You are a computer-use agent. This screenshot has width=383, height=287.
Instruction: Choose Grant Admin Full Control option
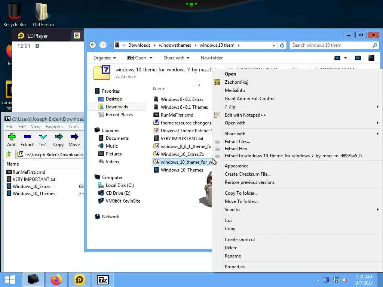click(x=249, y=99)
